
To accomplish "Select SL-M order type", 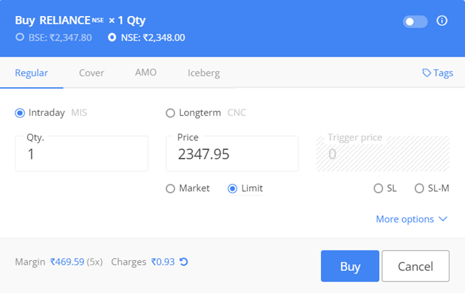I will coord(419,188).
